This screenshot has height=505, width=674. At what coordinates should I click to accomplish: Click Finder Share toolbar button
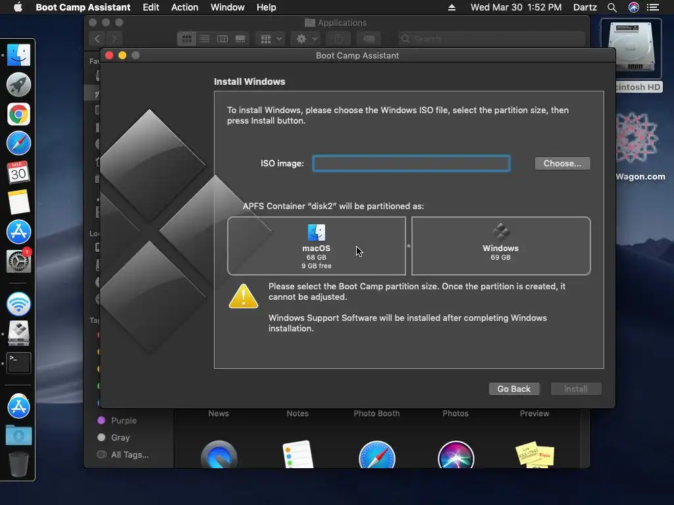[339, 39]
